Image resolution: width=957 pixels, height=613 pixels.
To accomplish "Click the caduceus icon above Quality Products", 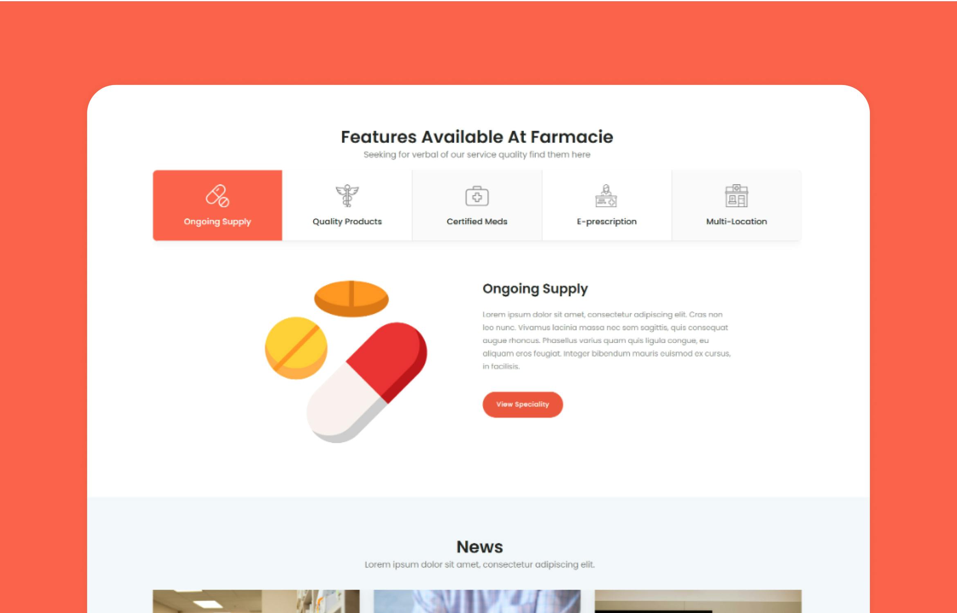I will [347, 196].
